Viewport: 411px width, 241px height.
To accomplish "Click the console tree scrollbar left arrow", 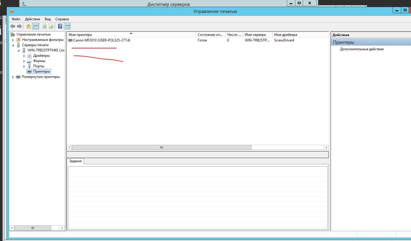I will tap(12, 228).
